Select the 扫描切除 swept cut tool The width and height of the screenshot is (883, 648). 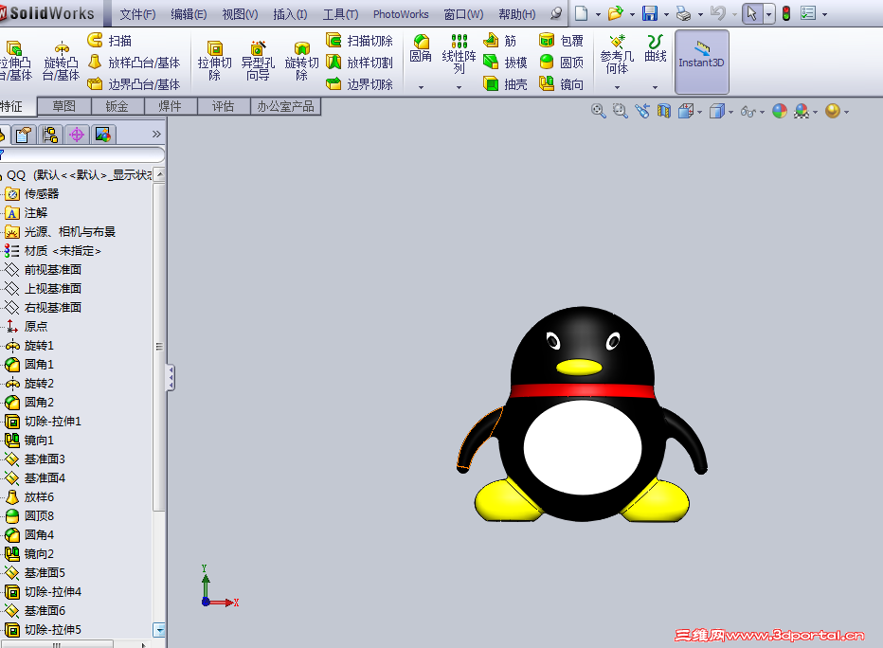point(359,41)
